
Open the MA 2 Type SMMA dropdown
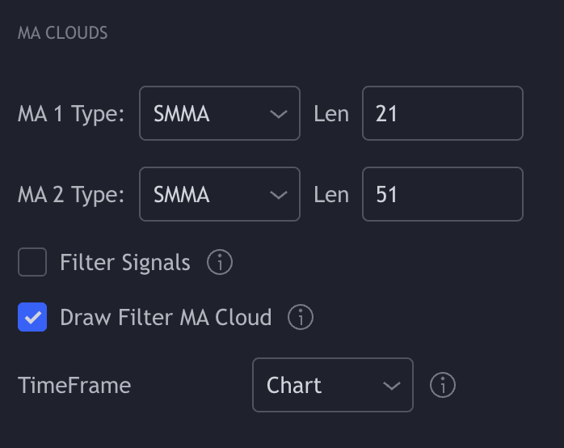click(x=220, y=194)
